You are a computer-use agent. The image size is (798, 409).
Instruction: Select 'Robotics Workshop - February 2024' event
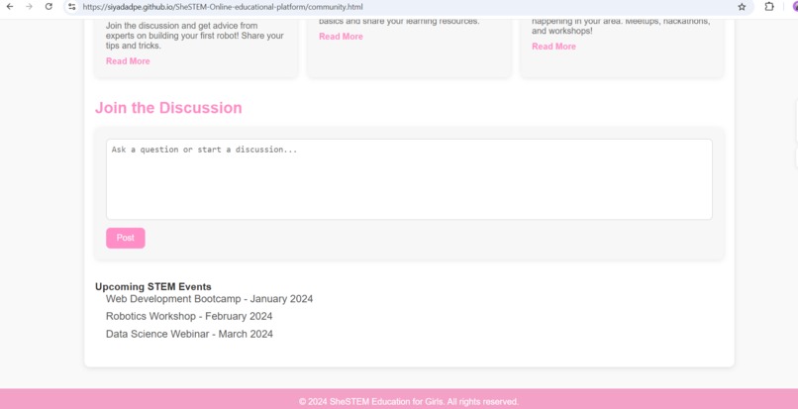pyautogui.click(x=189, y=316)
